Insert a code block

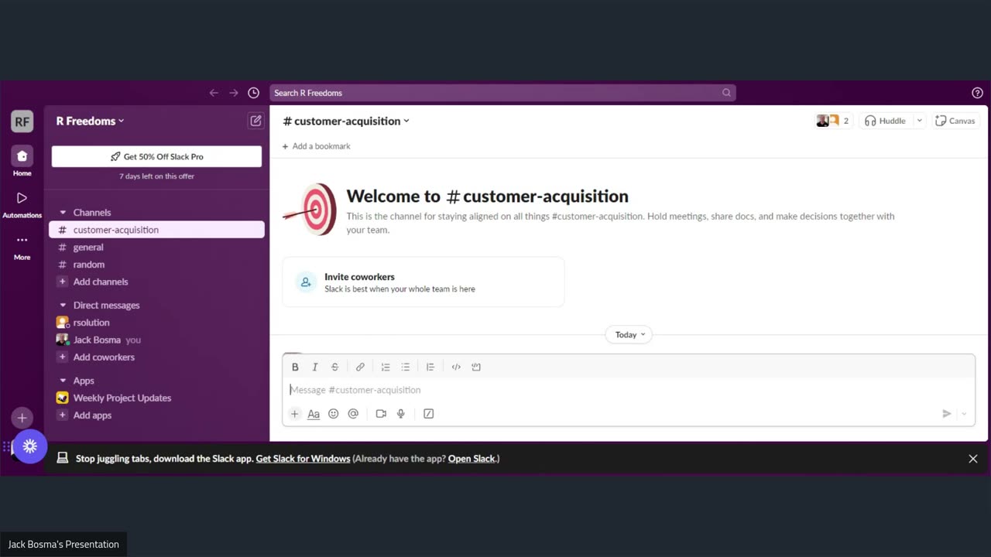coord(476,367)
